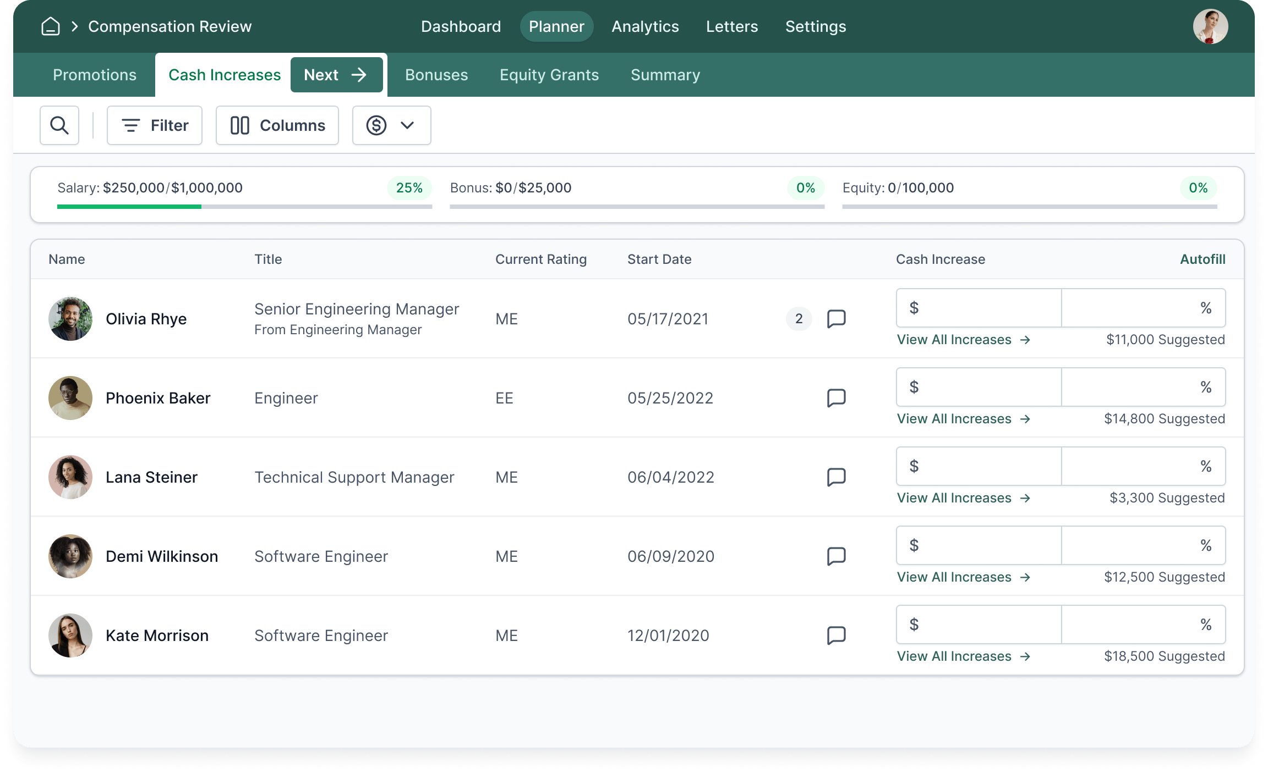Open the comment thread on Phoenix Baker's row
The width and height of the screenshot is (1268, 774).
[836, 397]
